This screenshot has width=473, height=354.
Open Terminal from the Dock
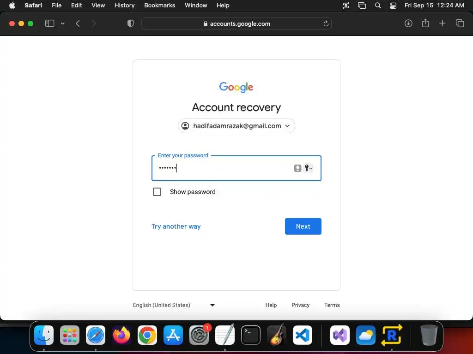point(251,335)
